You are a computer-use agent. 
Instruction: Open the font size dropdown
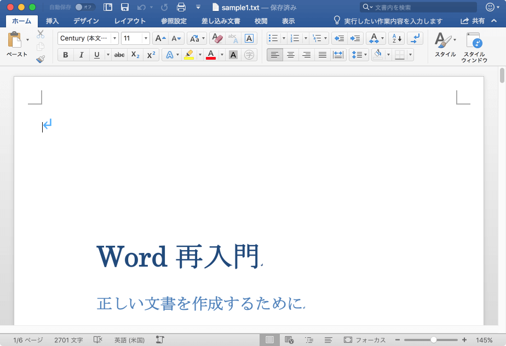tap(146, 38)
